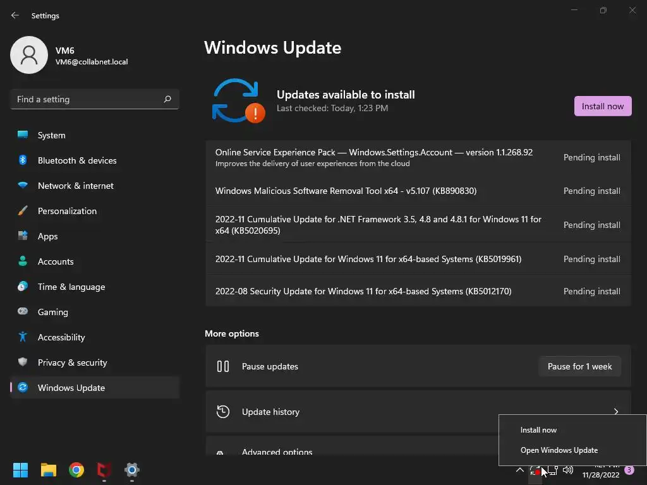647x485 pixels.
Task: Open McAfee from the taskbar
Action: (x=104, y=470)
